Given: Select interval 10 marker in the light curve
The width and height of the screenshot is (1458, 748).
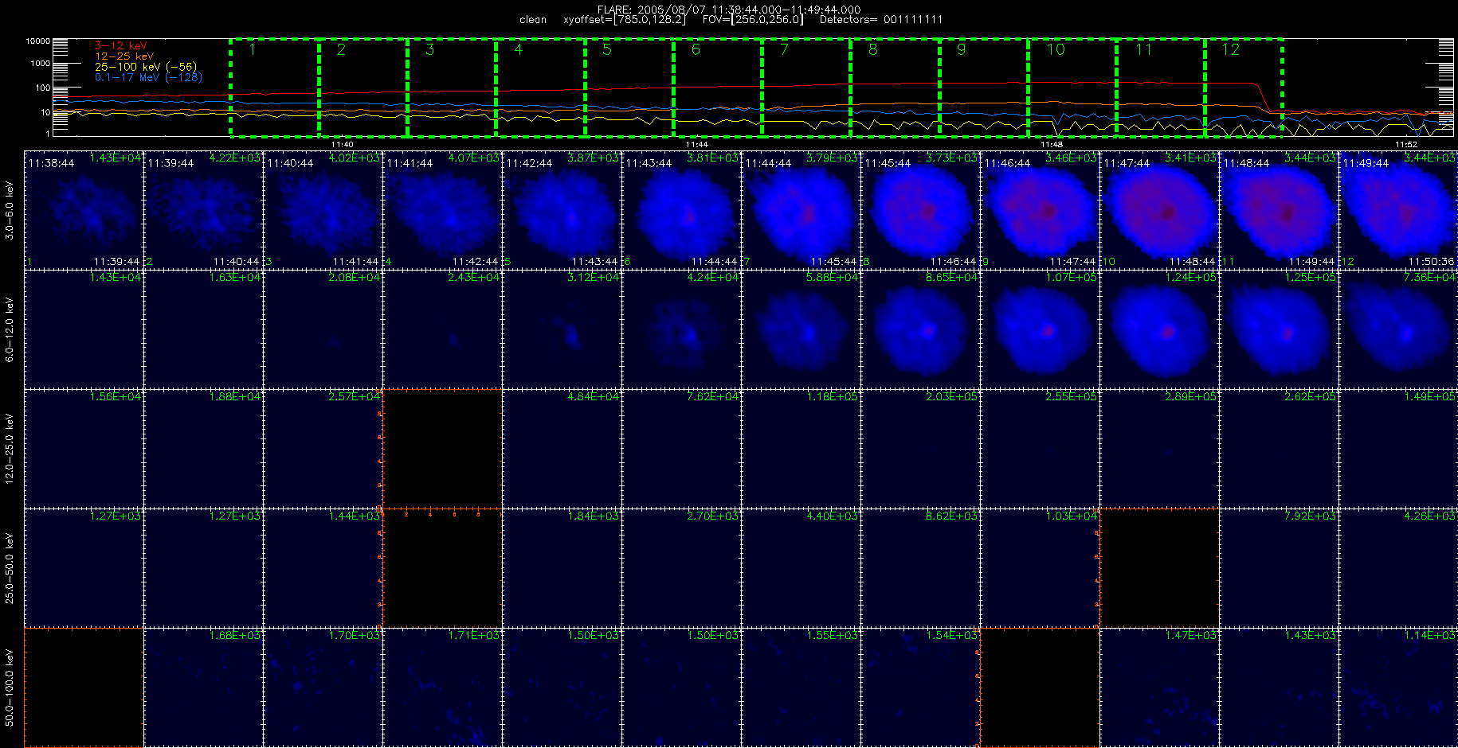Looking at the screenshot, I should point(1056,50).
